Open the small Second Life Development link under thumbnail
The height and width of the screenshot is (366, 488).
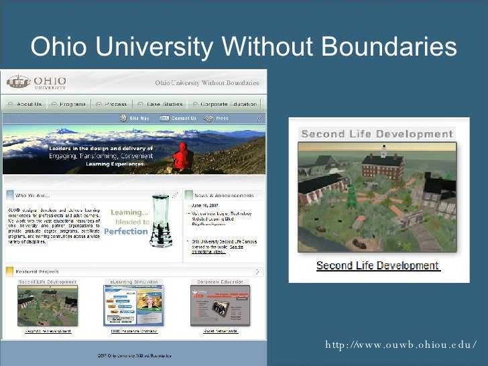[48, 331]
